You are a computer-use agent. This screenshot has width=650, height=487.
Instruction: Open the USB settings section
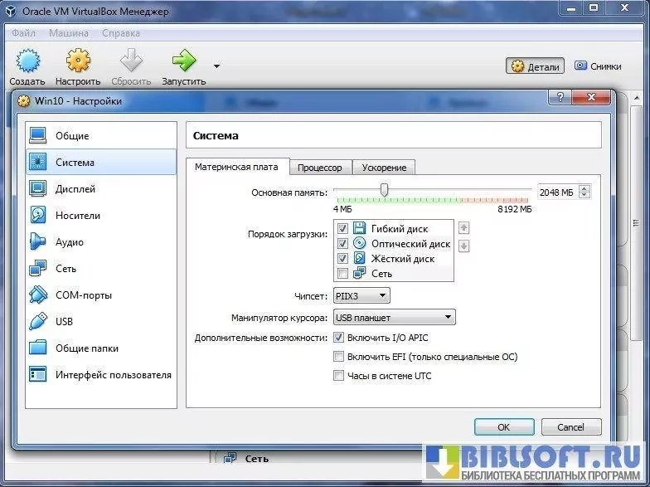pos(64,322)
